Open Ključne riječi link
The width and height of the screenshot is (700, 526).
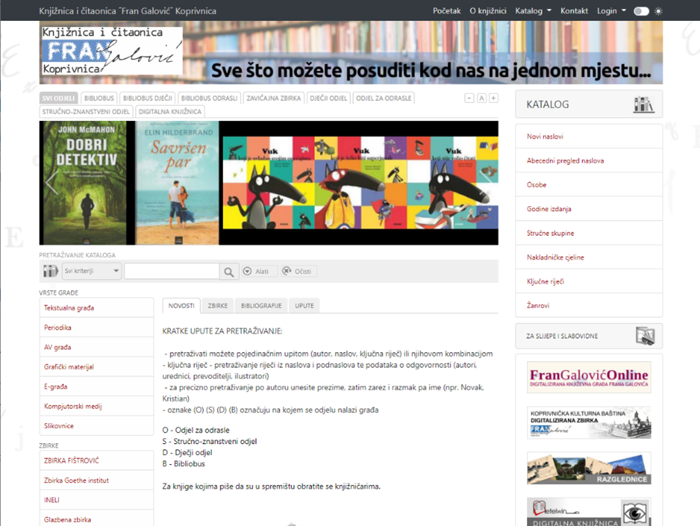point(589,281)
